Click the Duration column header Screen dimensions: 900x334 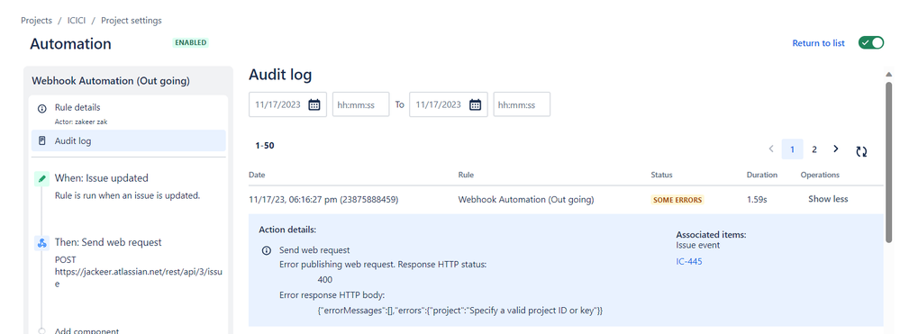point(761,175)
